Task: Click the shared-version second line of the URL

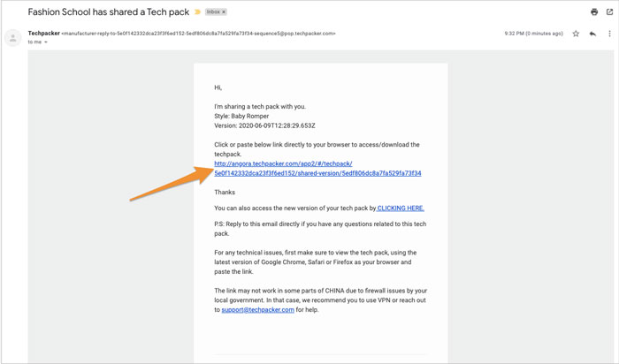Action: click(x=317, y=173)
